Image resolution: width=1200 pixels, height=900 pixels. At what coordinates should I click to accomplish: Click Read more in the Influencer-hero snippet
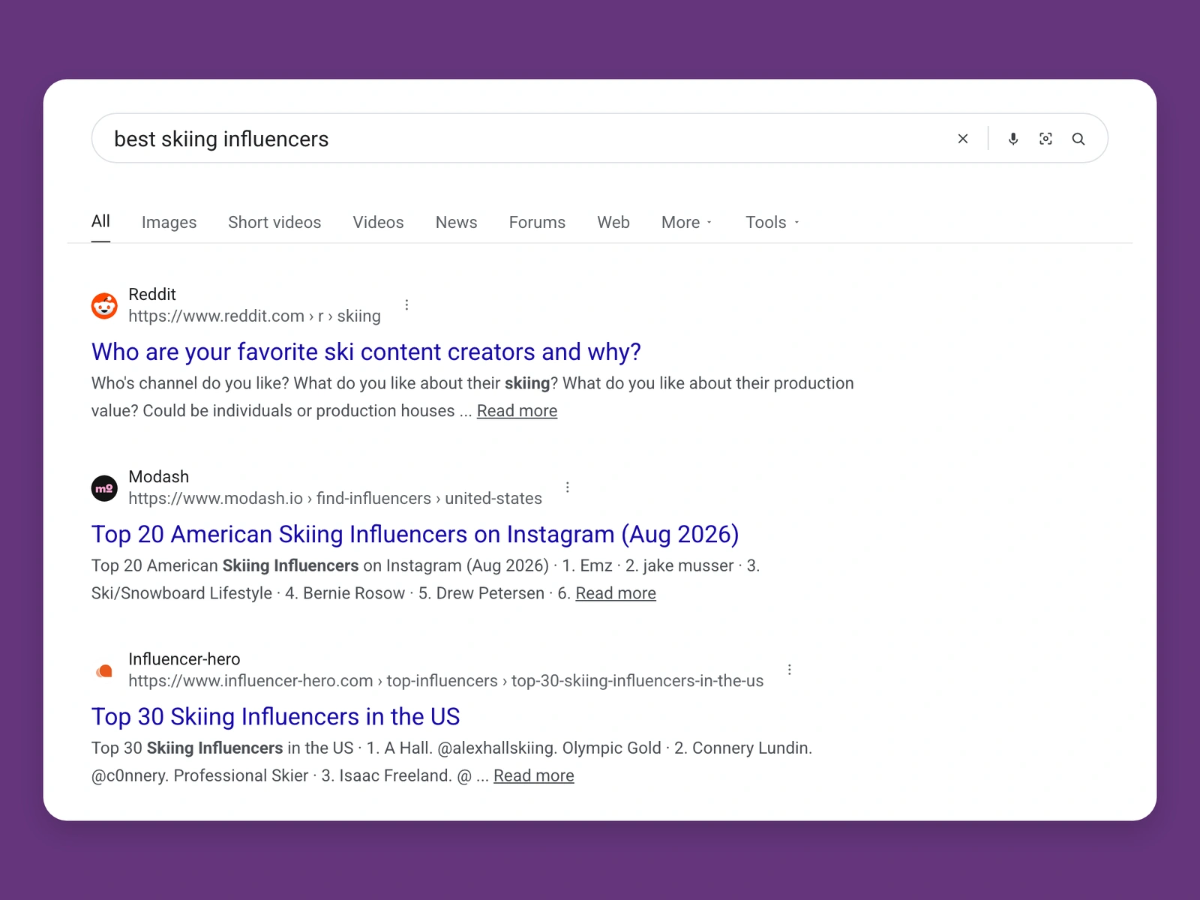(x=533, y=776)
